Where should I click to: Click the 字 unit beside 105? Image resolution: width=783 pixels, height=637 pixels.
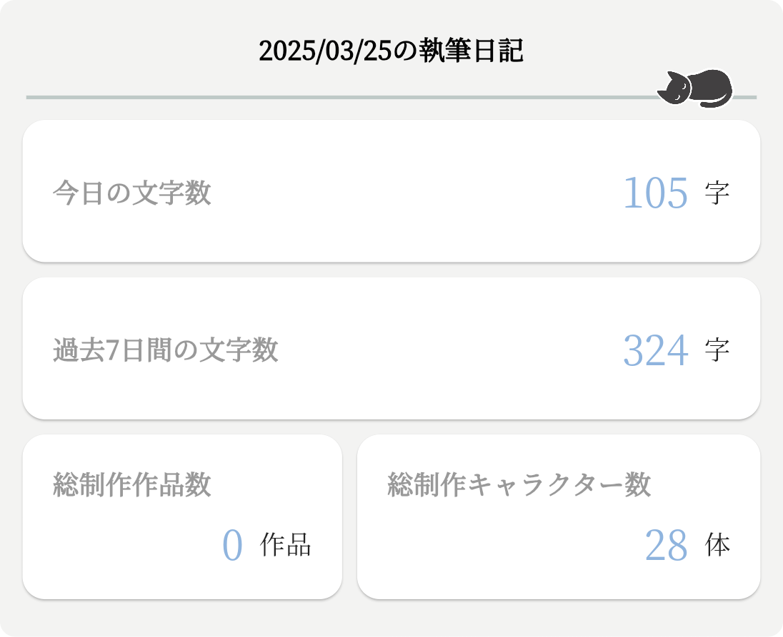pyautogui.click(x=717, y=193)
